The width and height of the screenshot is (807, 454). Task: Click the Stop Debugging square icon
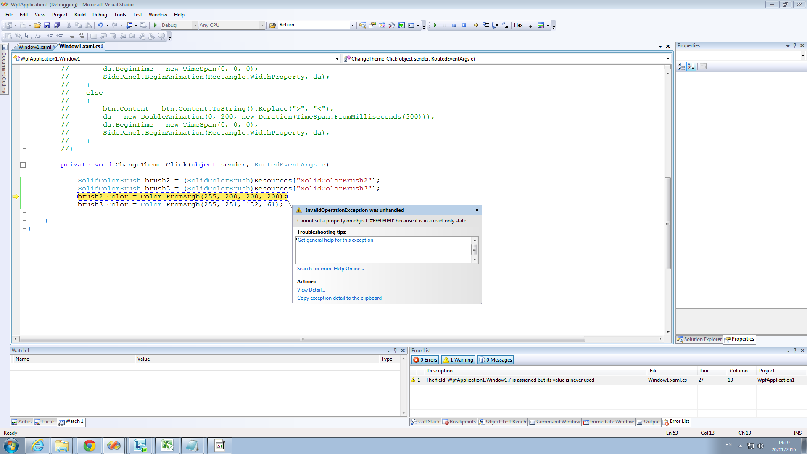(x=454, y=25)
